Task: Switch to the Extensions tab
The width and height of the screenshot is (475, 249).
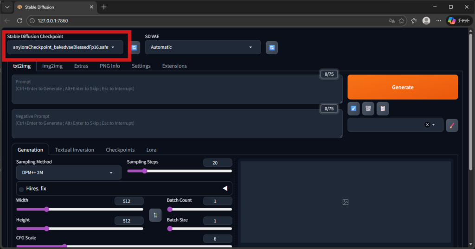Action: point(174,66)
